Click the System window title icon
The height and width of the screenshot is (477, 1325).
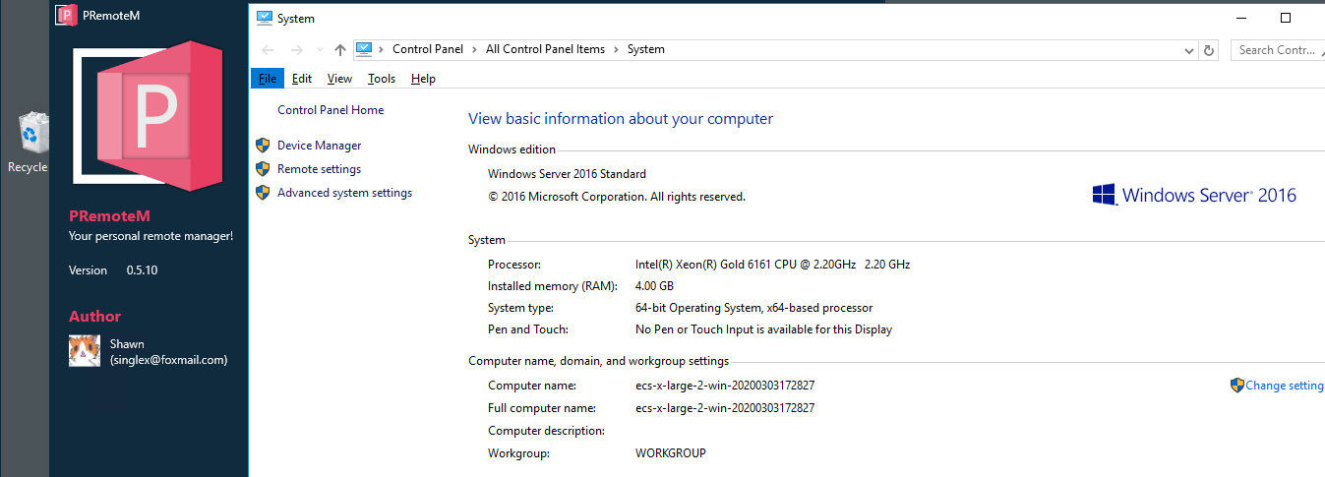tap(265, 18)
